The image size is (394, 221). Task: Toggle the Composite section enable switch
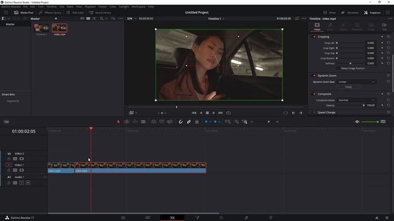tap(313, 94)
